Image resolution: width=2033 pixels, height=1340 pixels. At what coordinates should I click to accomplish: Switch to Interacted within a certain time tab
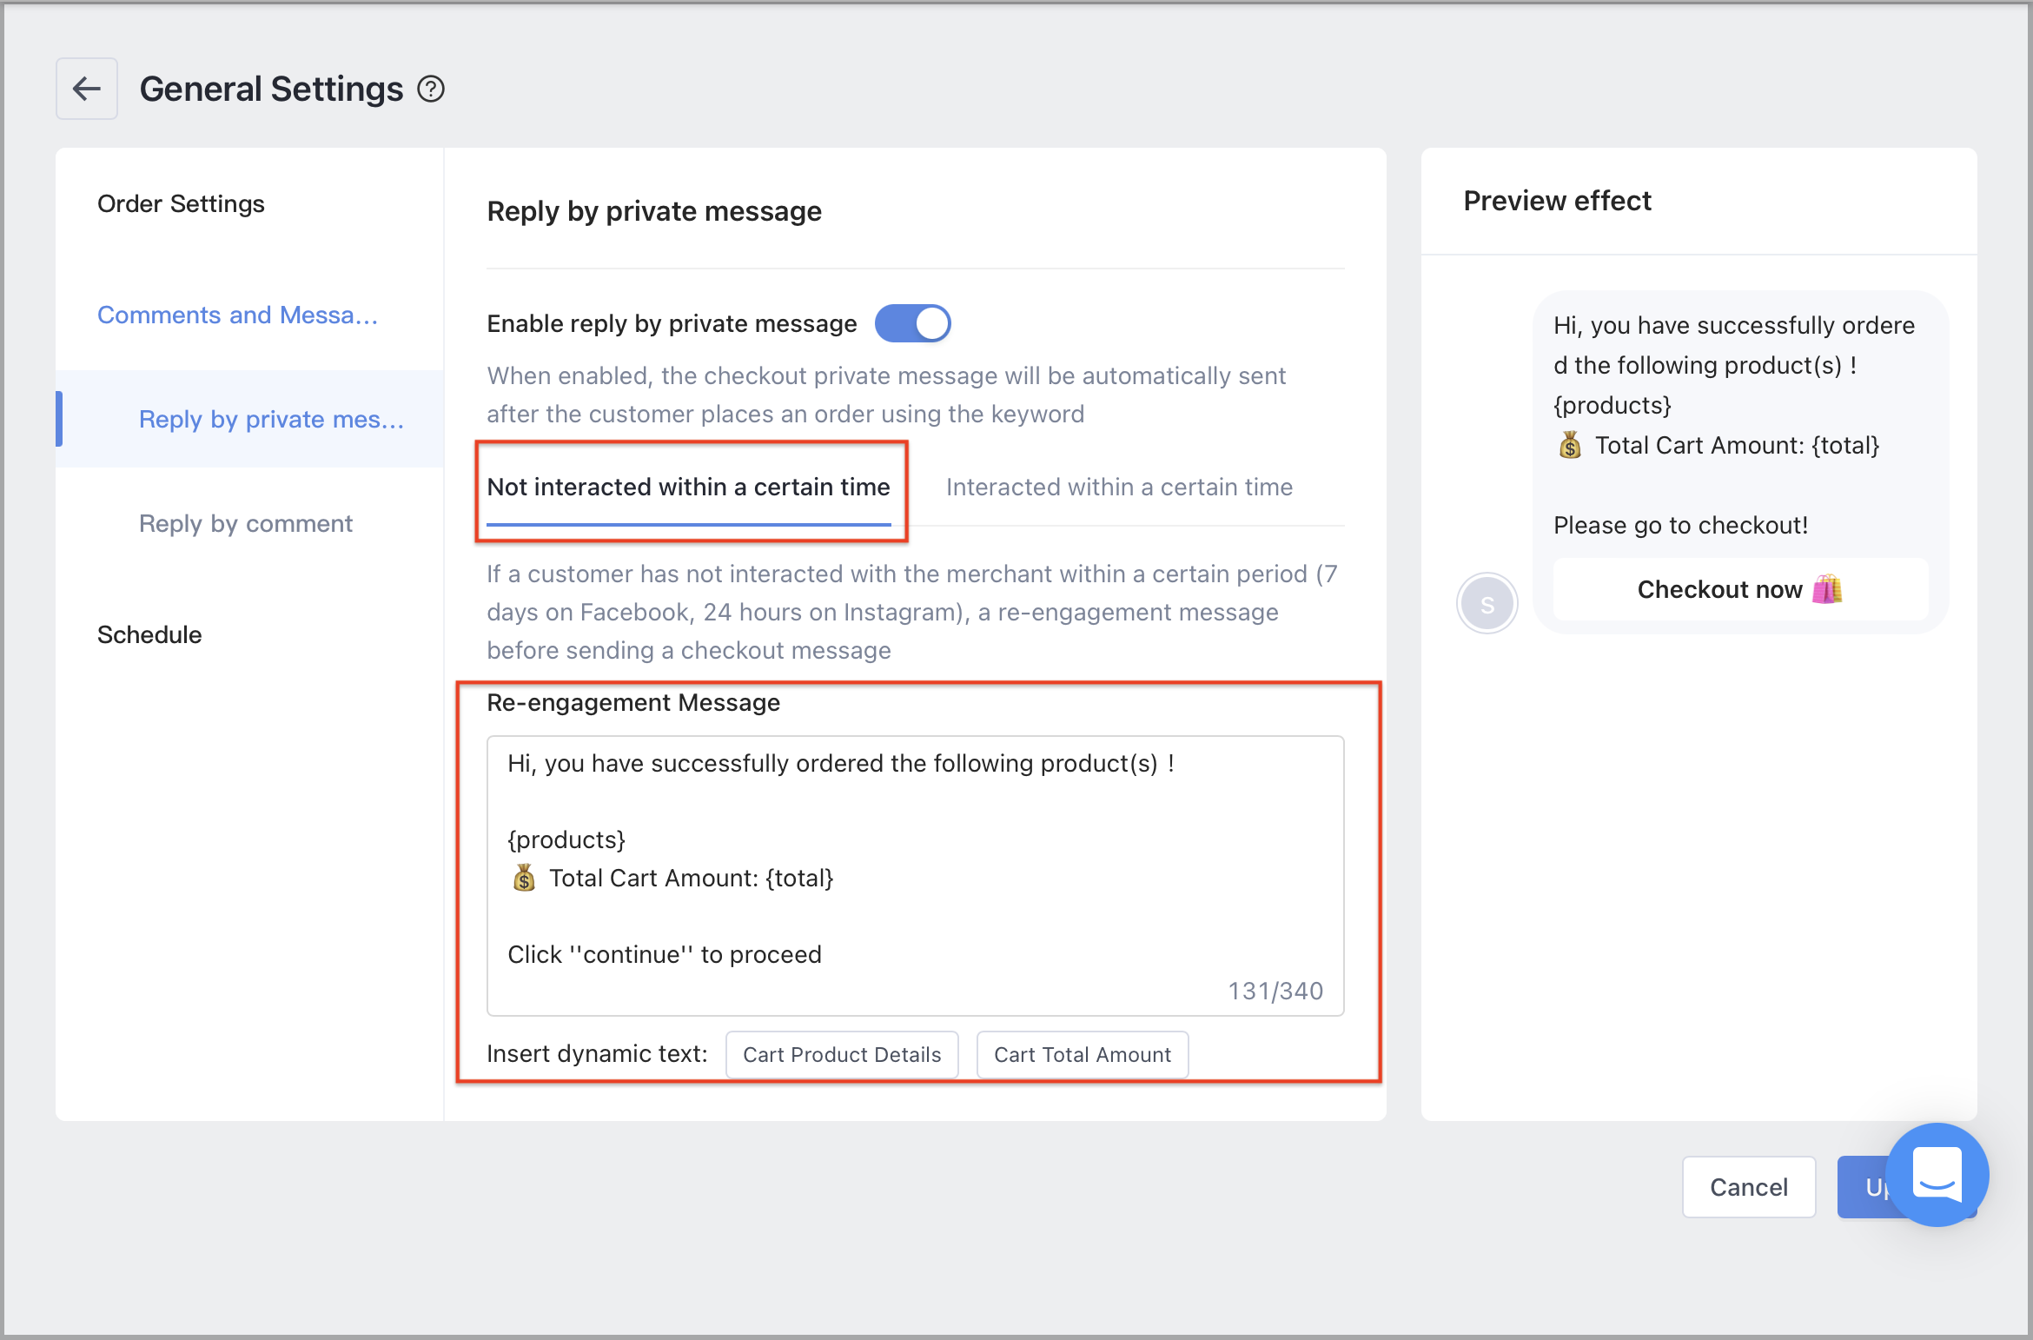(1119, 488)
